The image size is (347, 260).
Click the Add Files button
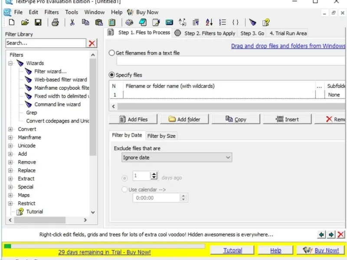click(x=133, y=120)
